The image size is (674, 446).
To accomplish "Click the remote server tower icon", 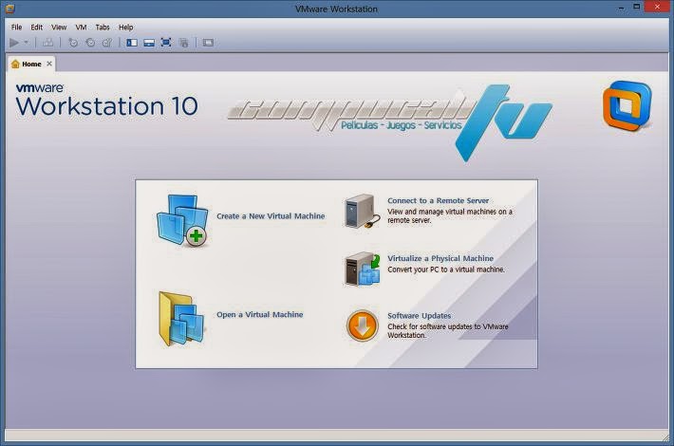I will (x=362, y=211).
